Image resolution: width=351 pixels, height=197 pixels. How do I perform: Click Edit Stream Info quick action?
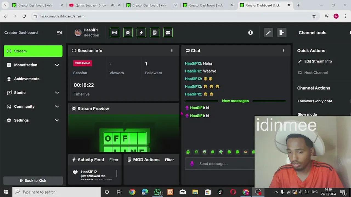[315, 61]
